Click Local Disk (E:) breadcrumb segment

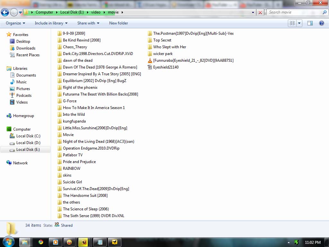tap(72, 12)
